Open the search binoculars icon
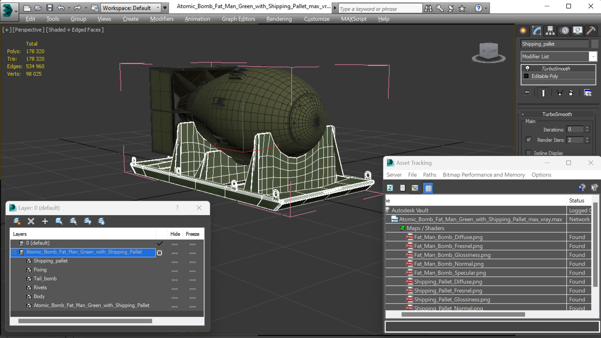Viewport: 601px width, 338px height. [x=428, y=8]
